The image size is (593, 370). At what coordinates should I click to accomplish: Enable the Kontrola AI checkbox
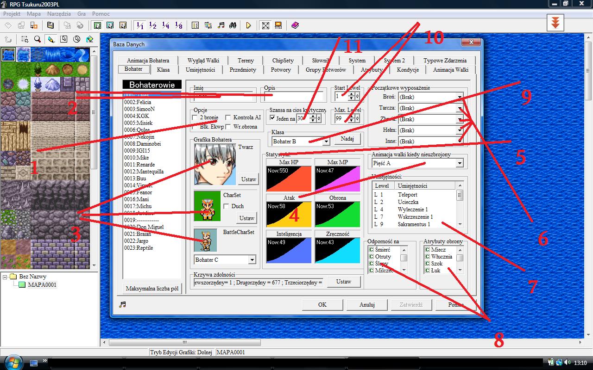pos(228,117)
